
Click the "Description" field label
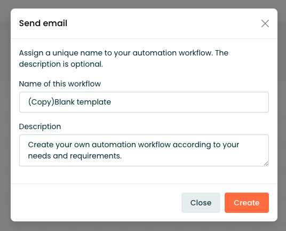click(x=40, y=126)
